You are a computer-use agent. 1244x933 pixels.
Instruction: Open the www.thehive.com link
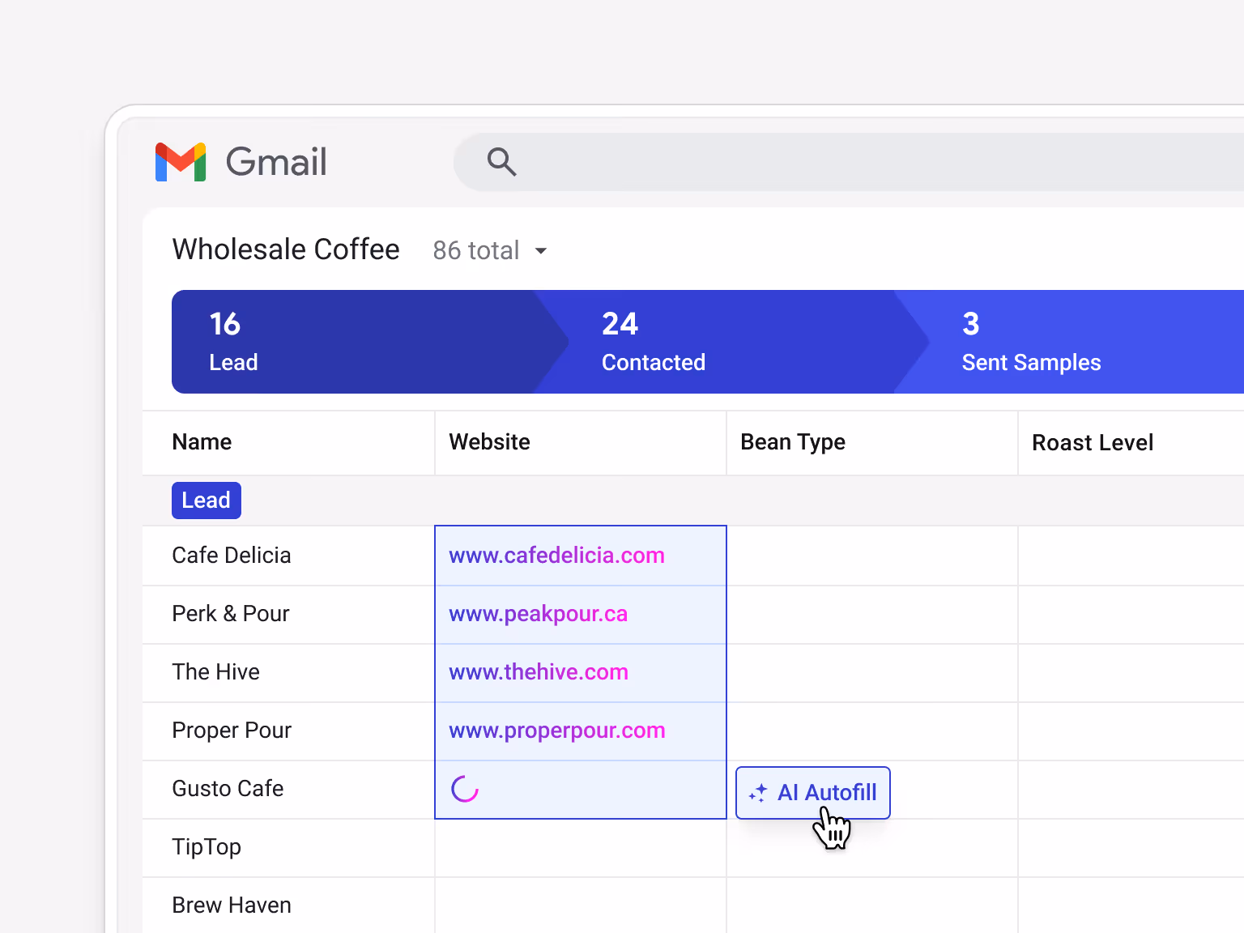pos(539,672)
